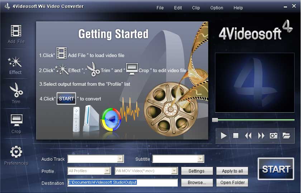
Task: Open Preferences gear icon
Action: [16, 152]
